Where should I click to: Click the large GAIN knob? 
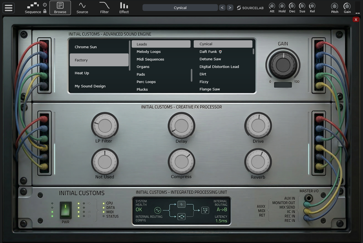[283, 65]
